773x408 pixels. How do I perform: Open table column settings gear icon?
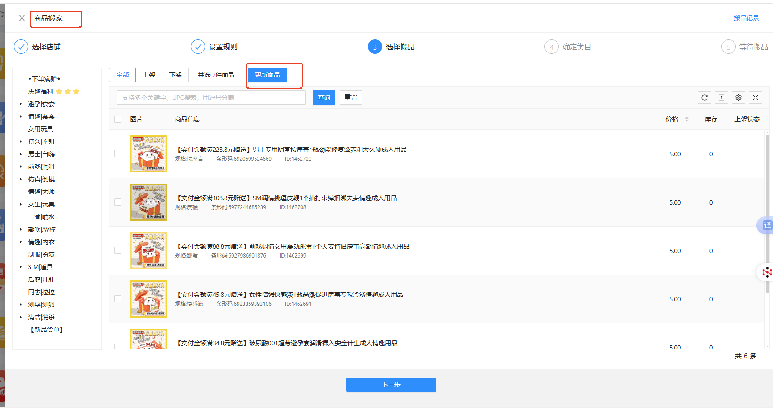tap(738, 98)
